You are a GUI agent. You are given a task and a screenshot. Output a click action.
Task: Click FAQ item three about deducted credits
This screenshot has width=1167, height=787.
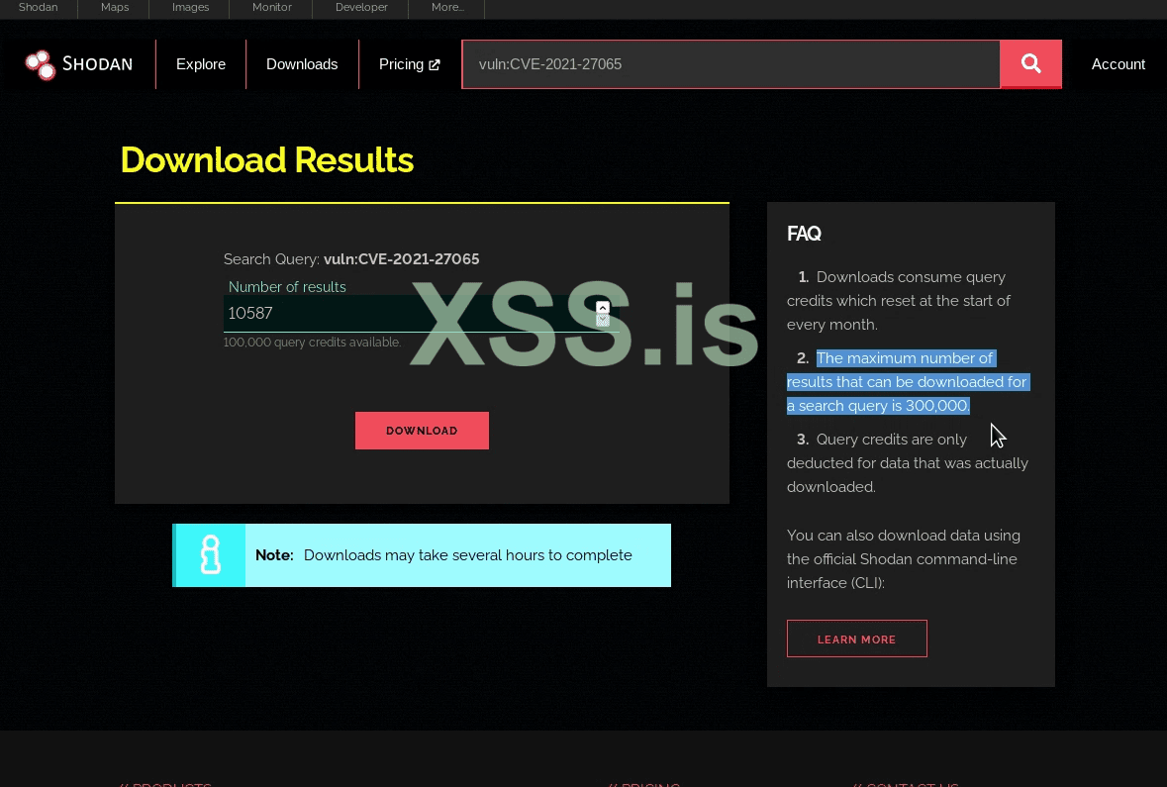tap(908, 463)
